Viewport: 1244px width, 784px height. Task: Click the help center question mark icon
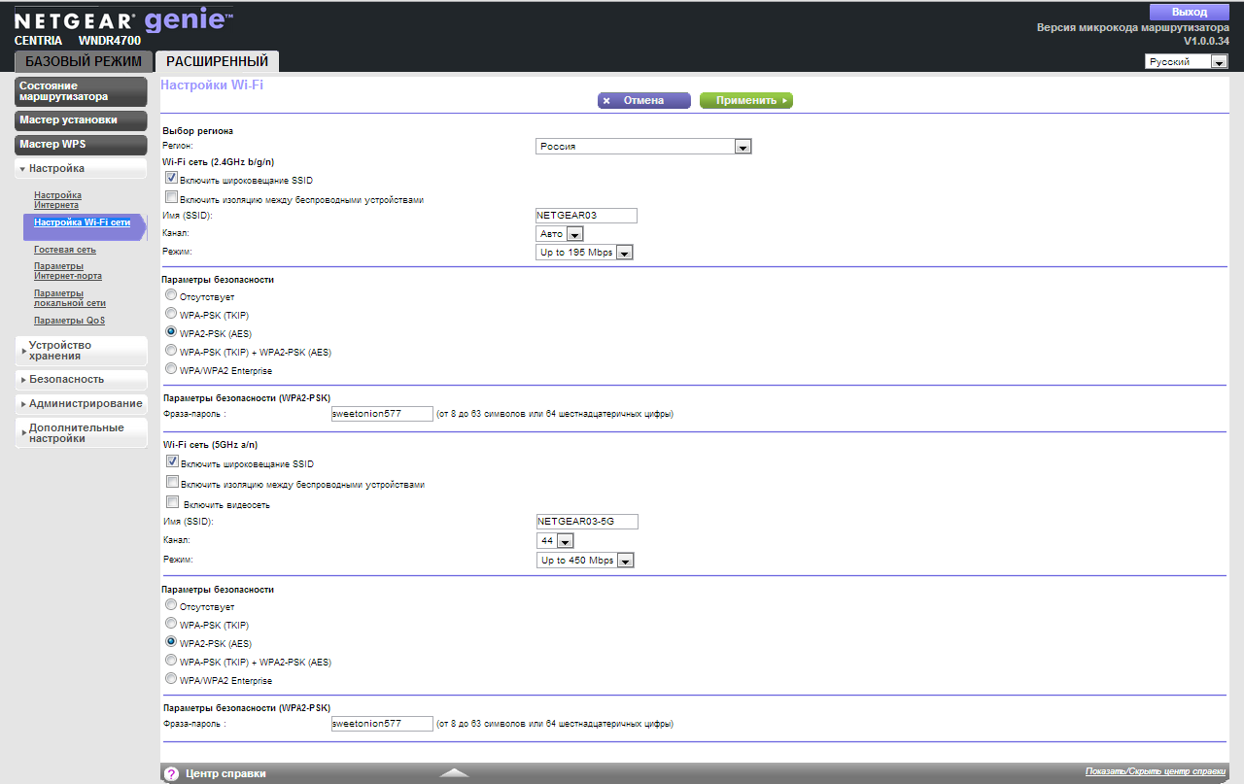coord(171,774)
